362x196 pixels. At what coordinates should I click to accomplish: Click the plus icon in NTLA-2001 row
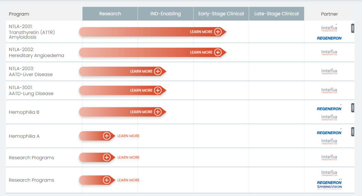(218, 32)
